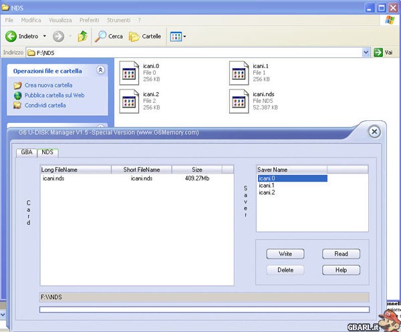Open the Cerca search tool
The image size is (401, 332).
coord(109,36)
